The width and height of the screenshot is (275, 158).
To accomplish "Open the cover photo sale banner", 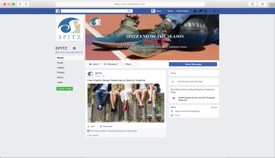I will (x=152, y=37).
